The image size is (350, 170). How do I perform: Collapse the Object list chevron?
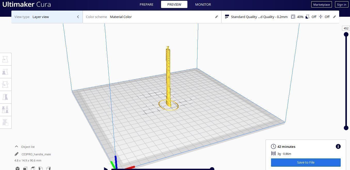[17, 147]
